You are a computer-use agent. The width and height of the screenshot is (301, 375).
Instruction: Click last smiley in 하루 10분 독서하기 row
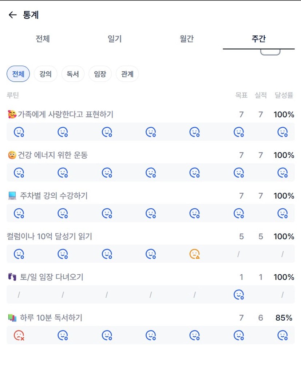point(282,335)
